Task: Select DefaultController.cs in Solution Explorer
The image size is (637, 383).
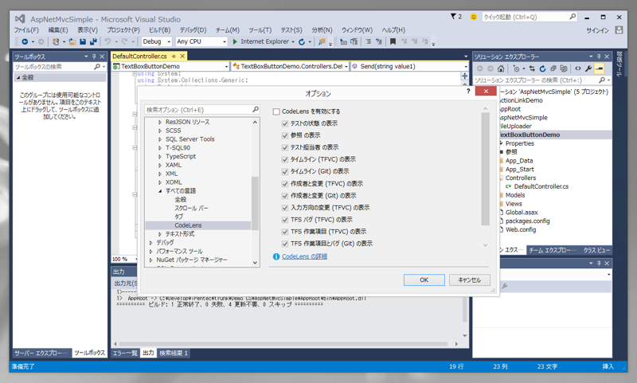Action: pos(541,186)
